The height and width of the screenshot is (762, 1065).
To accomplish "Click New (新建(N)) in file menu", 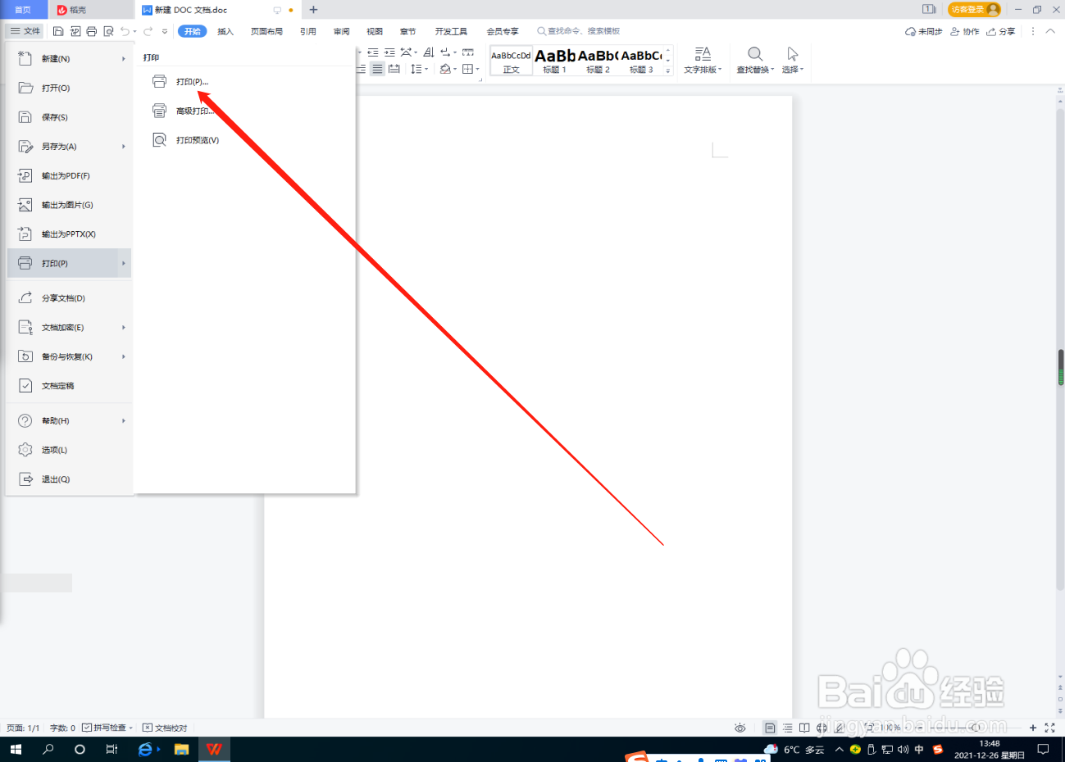I will [x=69, y=59].
